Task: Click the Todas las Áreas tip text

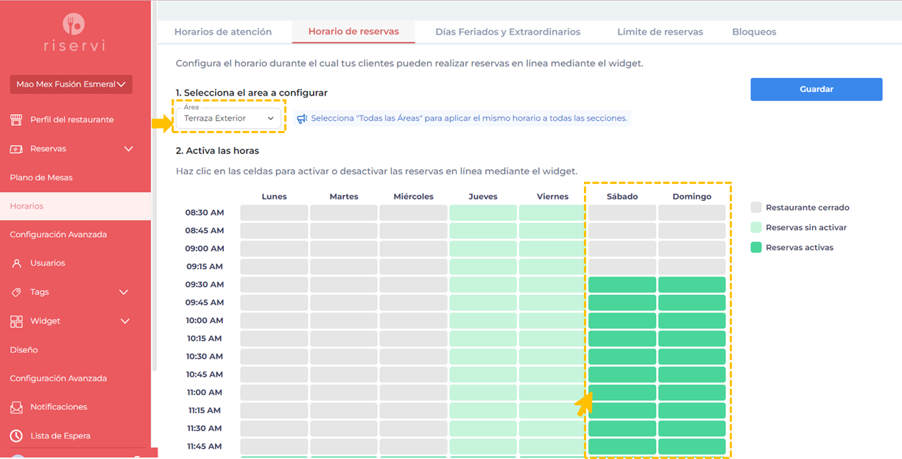Action: tap(469, 118)
